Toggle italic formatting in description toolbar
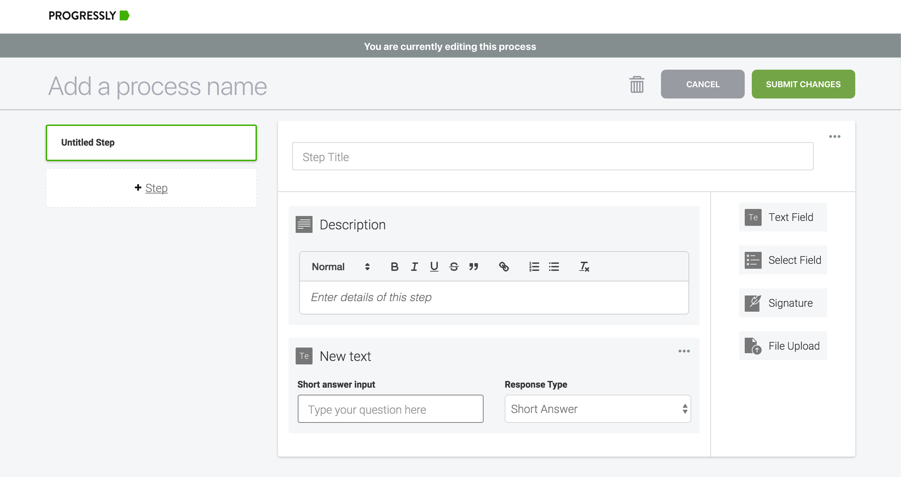 (414, 267)
